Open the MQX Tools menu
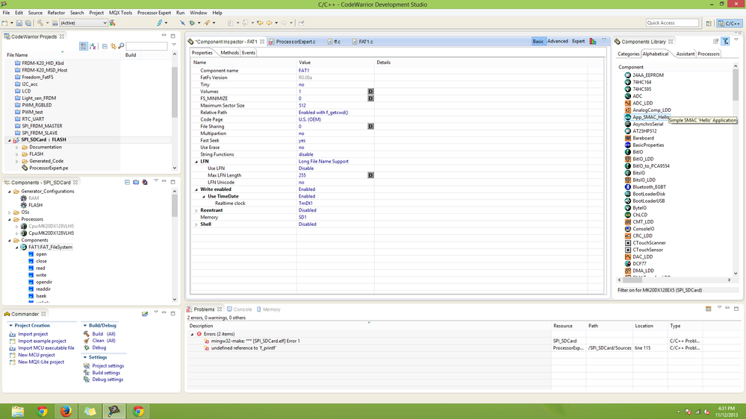Screen dimensions: 746x419 [120, 13]
